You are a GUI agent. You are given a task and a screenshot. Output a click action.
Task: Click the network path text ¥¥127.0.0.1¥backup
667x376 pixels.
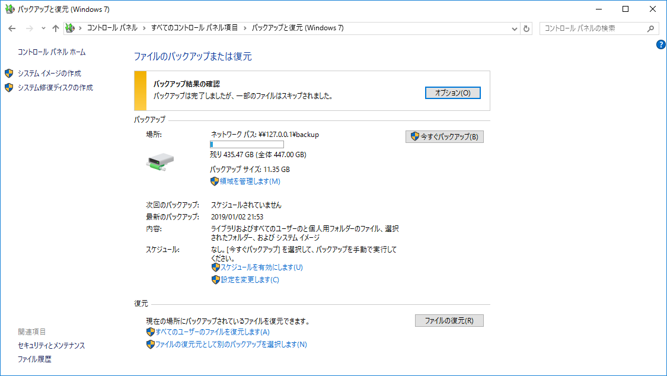click(289, 135)
